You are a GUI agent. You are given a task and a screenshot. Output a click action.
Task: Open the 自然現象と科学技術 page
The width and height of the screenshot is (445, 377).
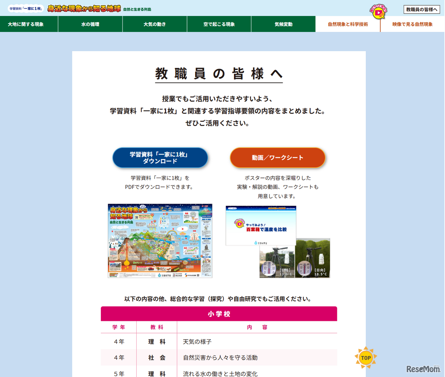348,24
